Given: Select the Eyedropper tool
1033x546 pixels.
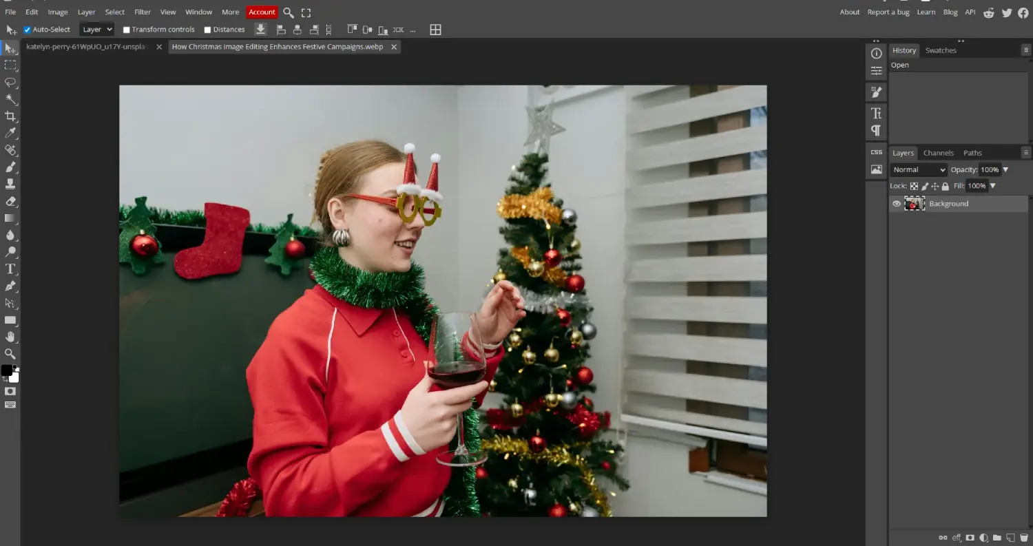Looking at the screenshot, I should [10, 133].
